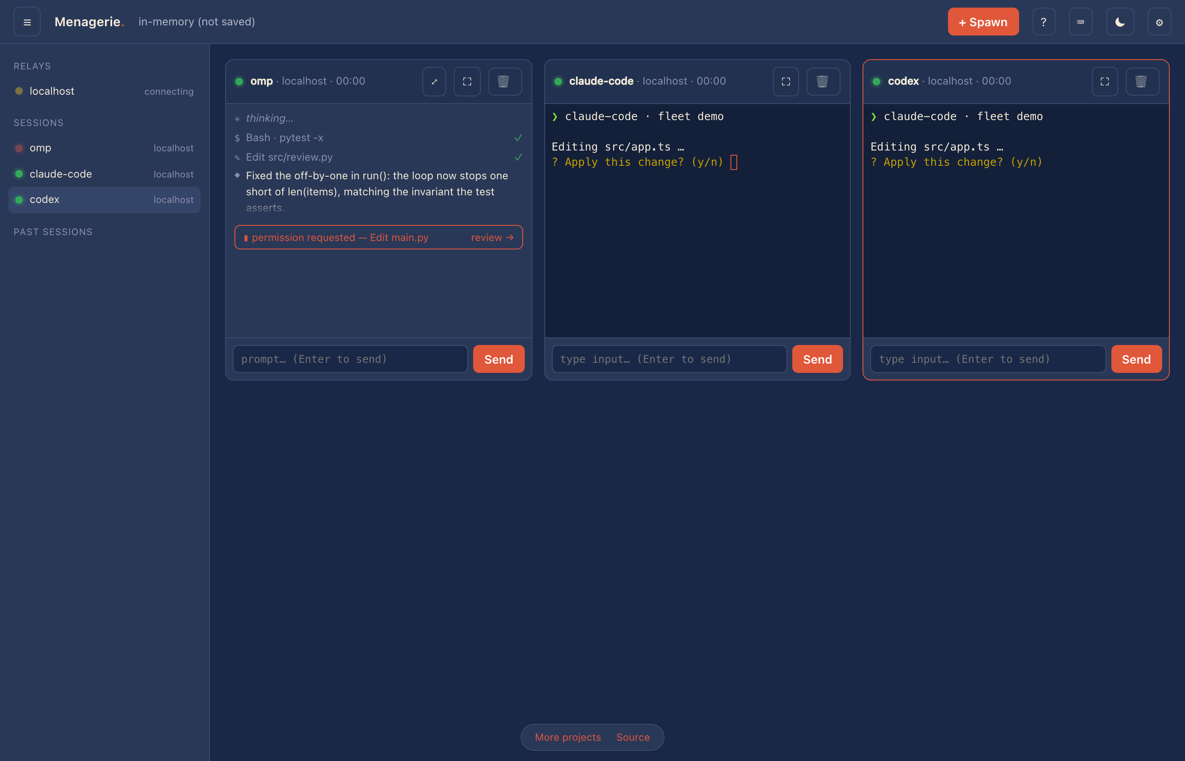Click the codex card title
Image resolution: width=1185 pixels, height=761 pixels.
903,81
